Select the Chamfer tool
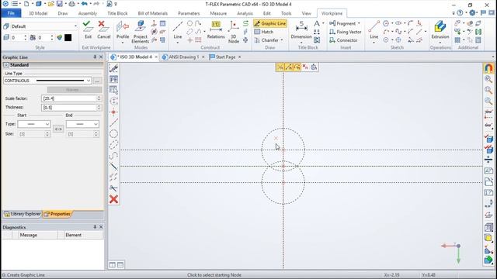 [x=266, y=40]
